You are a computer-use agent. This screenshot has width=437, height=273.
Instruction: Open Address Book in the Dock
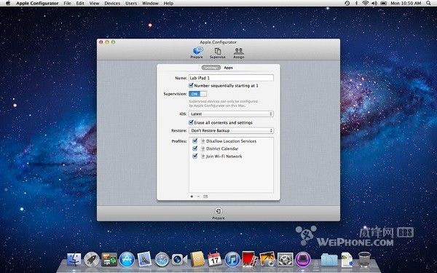coord(197,259)
